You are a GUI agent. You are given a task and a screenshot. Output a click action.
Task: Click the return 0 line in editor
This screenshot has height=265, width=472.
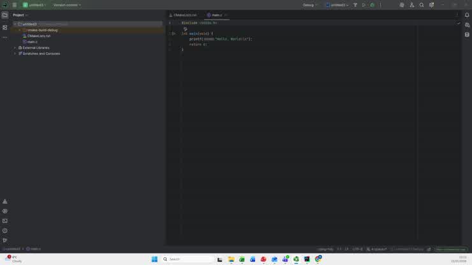(198, 45)
